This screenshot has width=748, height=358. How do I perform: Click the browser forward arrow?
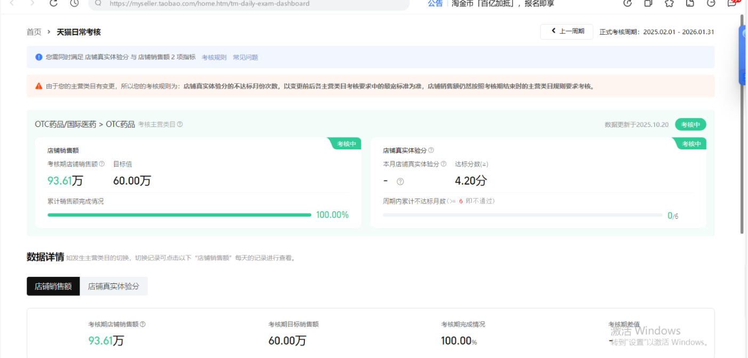33,3
